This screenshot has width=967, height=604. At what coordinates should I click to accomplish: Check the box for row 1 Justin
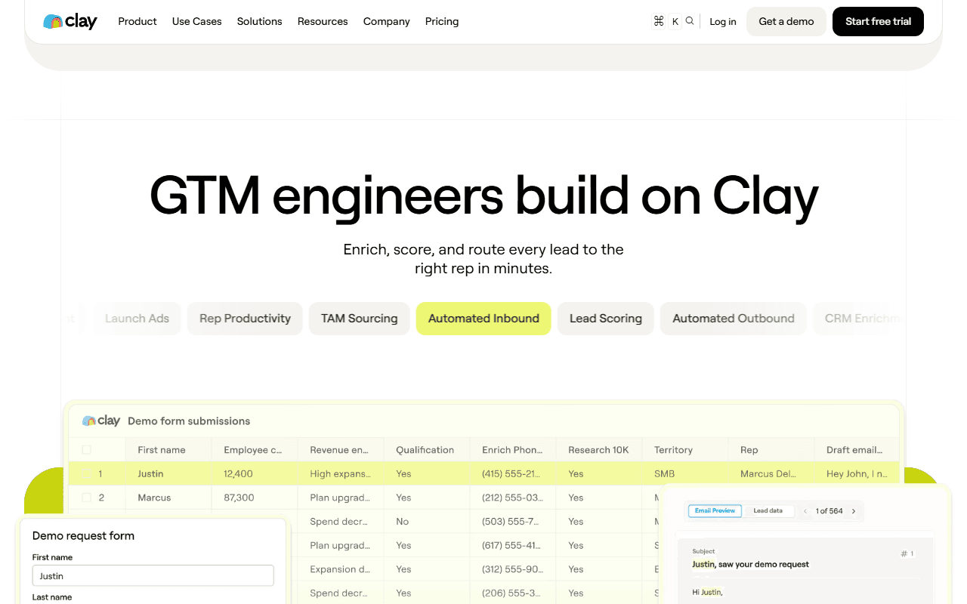pos(86,473)
